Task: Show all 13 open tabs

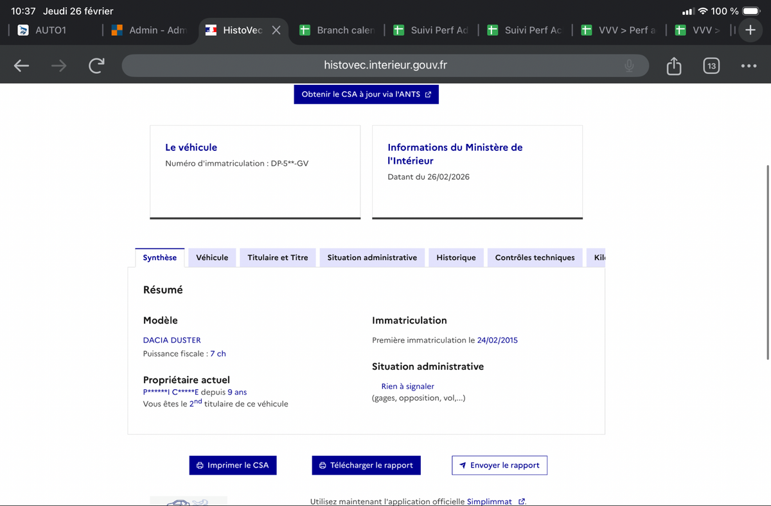Action: point(711,65)
